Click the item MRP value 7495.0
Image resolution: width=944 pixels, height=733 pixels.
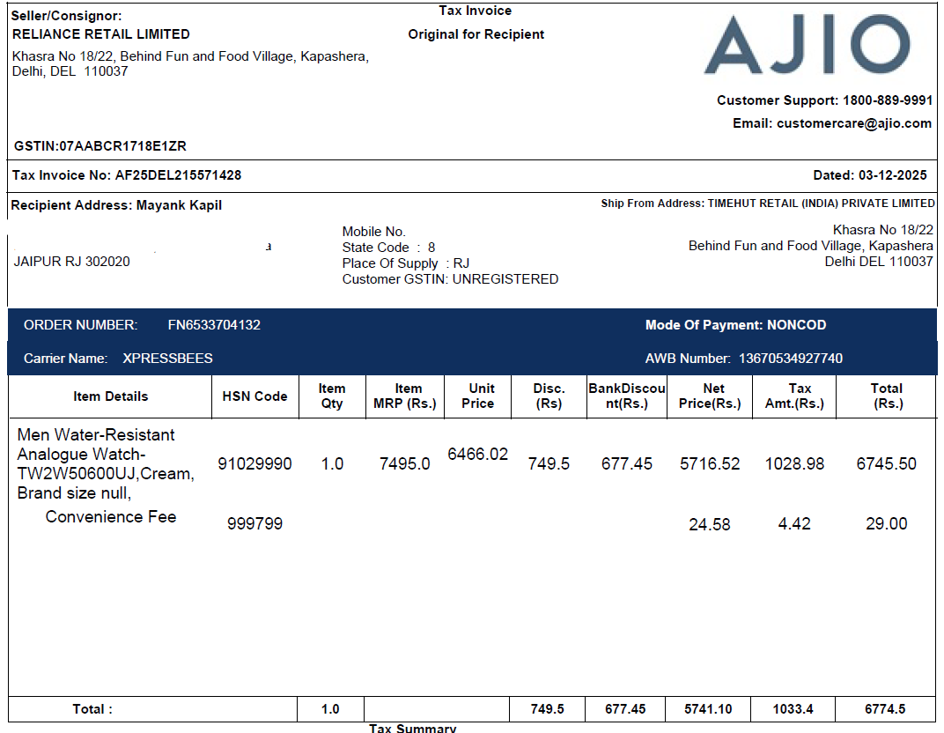point(404,464)
